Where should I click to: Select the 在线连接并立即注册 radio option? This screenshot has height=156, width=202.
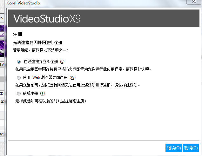[x=19, y=62]
